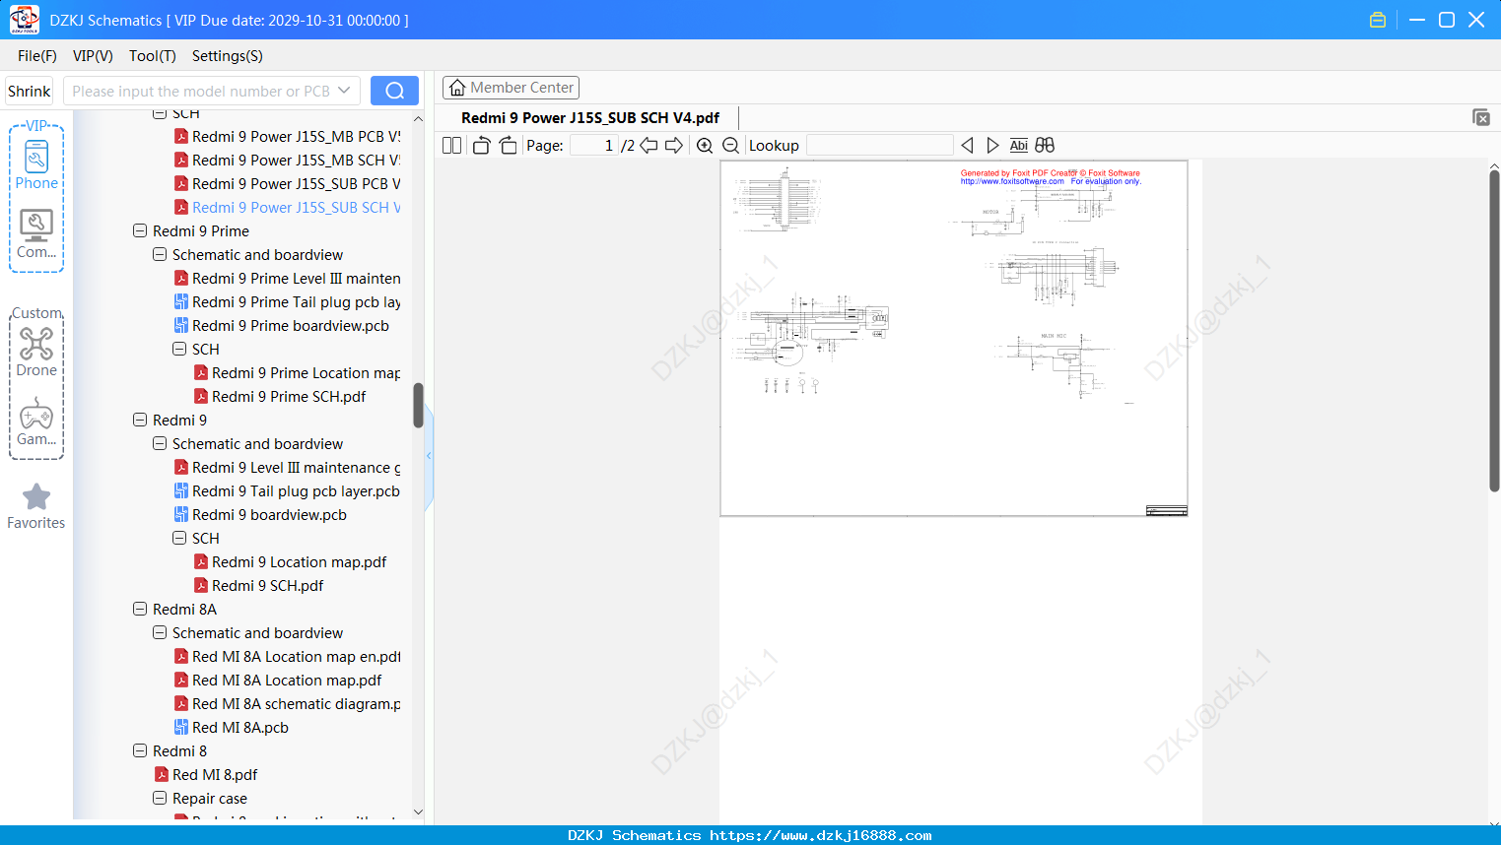Focus the Page number field
Screen dimensions: 1501x845
(x=593, y=146)
